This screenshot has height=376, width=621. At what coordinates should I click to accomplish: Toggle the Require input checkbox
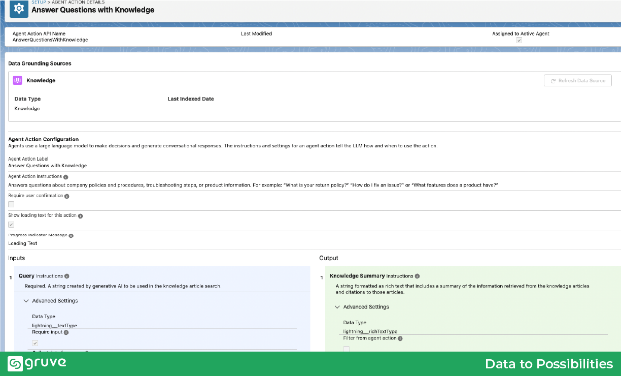[x=35, y=343]
